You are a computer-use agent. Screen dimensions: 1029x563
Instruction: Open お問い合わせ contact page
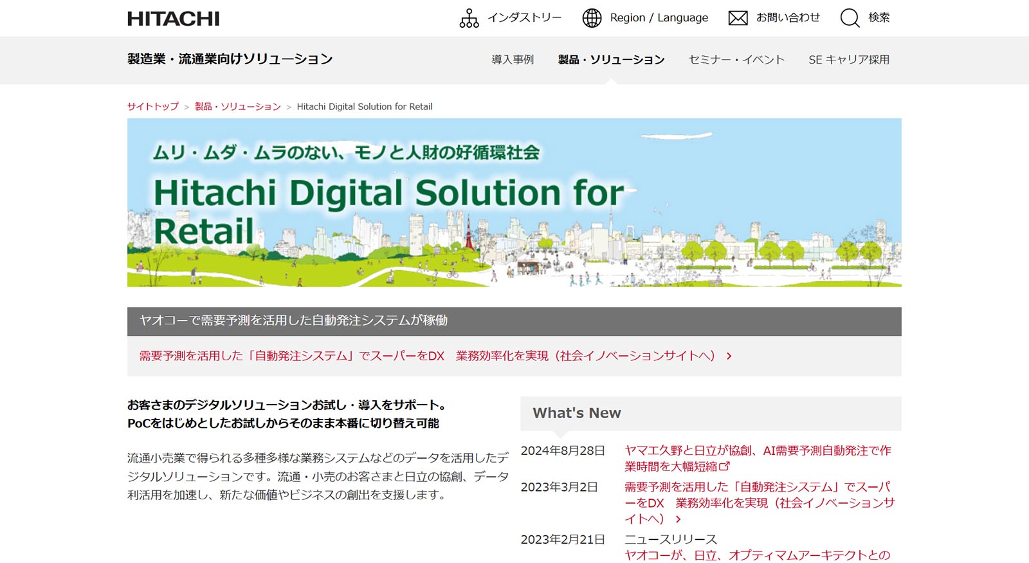pos(788,18)
